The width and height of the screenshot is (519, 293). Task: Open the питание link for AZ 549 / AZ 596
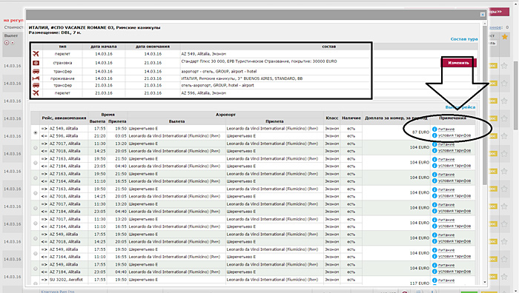pos(446,129)
